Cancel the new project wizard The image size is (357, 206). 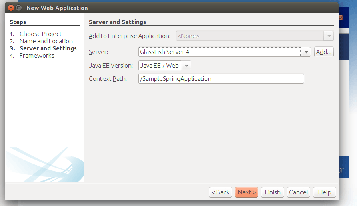[x=299, y=192]
